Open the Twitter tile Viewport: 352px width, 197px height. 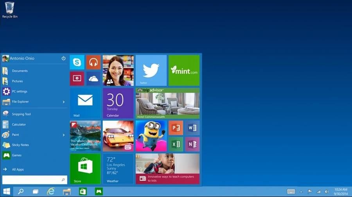point(151,70)
